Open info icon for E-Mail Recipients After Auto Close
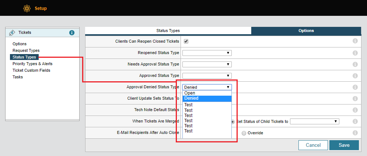 pos(355,133)
